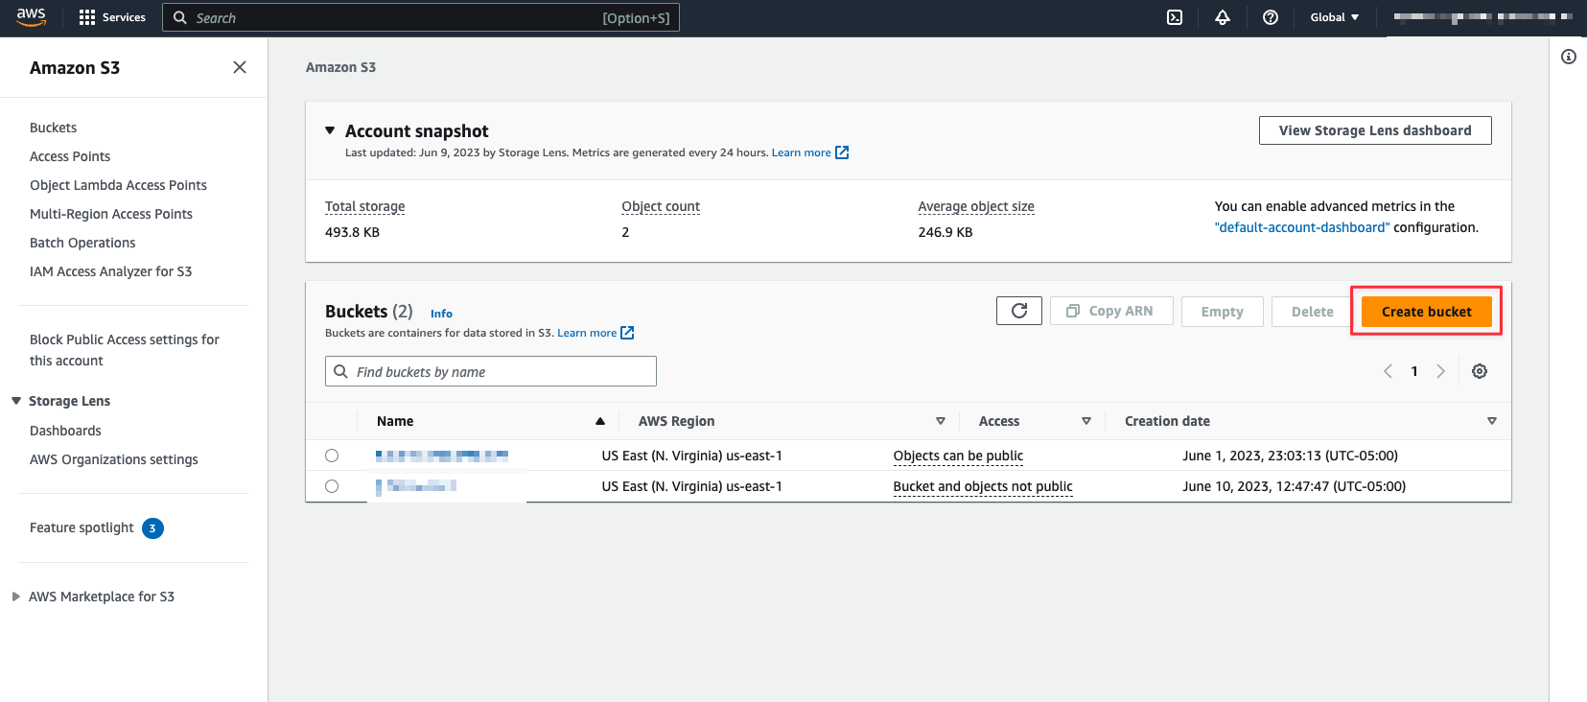Click Objects can be public access text

958,456
